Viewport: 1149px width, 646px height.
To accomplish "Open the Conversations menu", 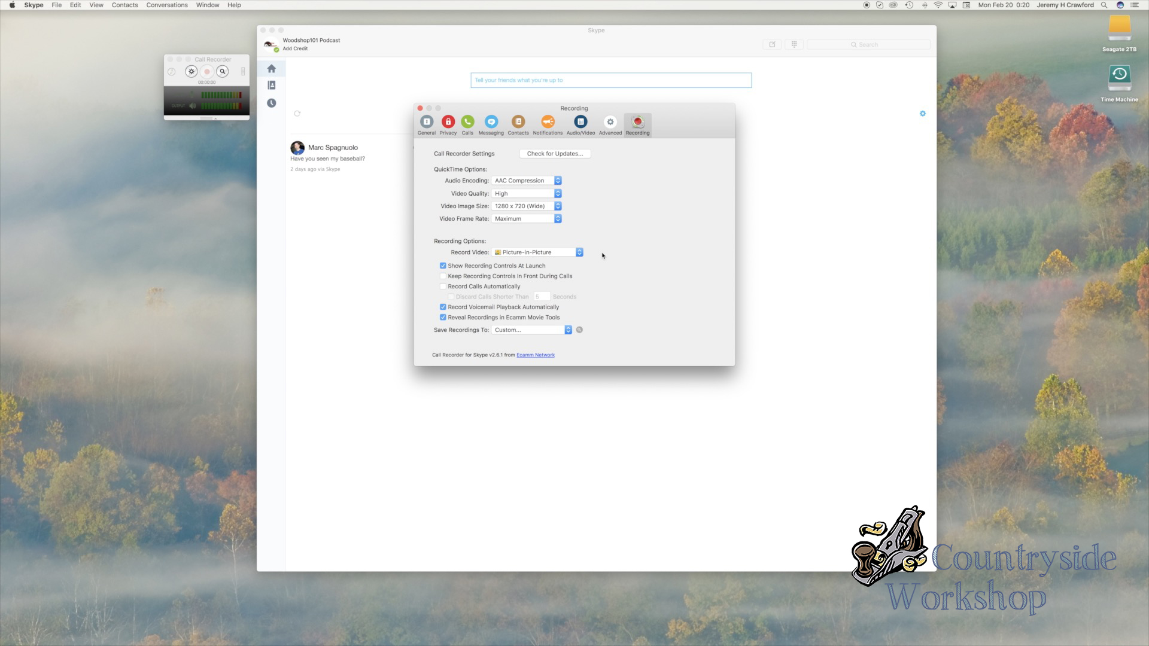I will [x=167, y=5].
